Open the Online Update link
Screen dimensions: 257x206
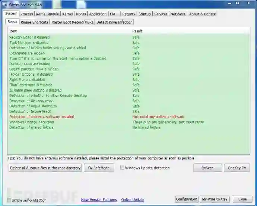pyautogui.click(x=133, y=200)
